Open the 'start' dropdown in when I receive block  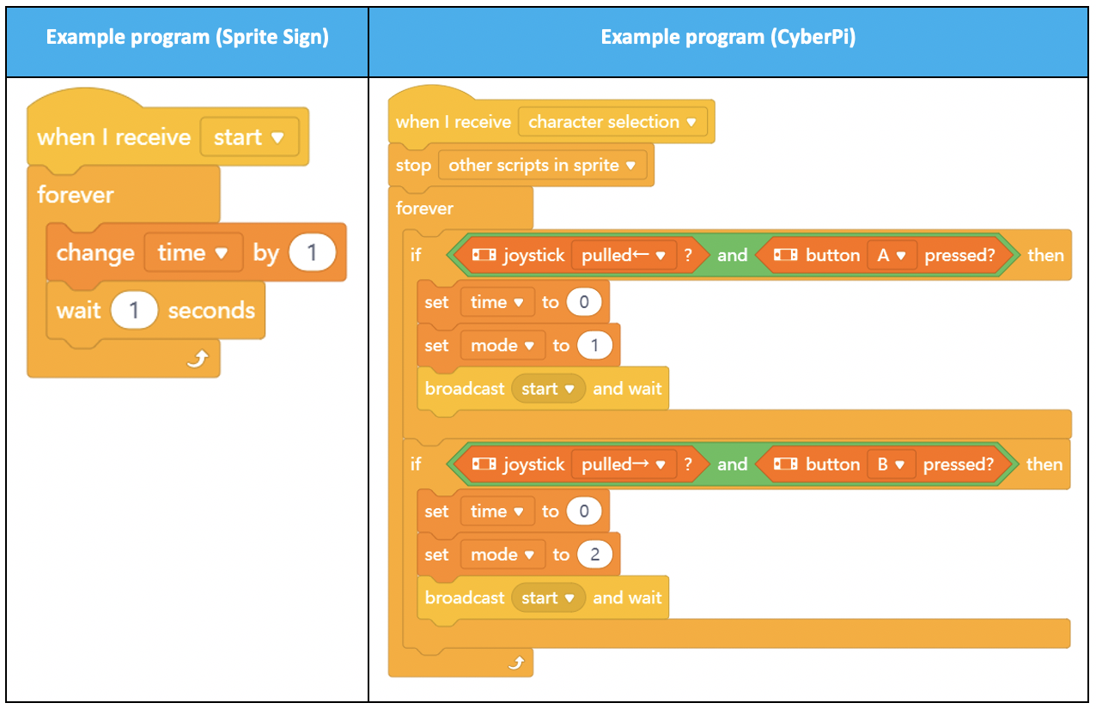point(250,136)
